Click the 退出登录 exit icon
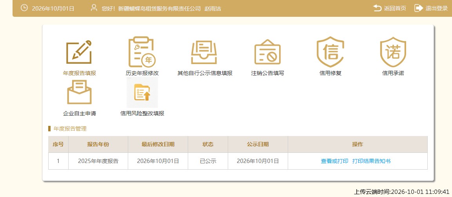The width and height of the screenshot is (452, 197). 419,8
